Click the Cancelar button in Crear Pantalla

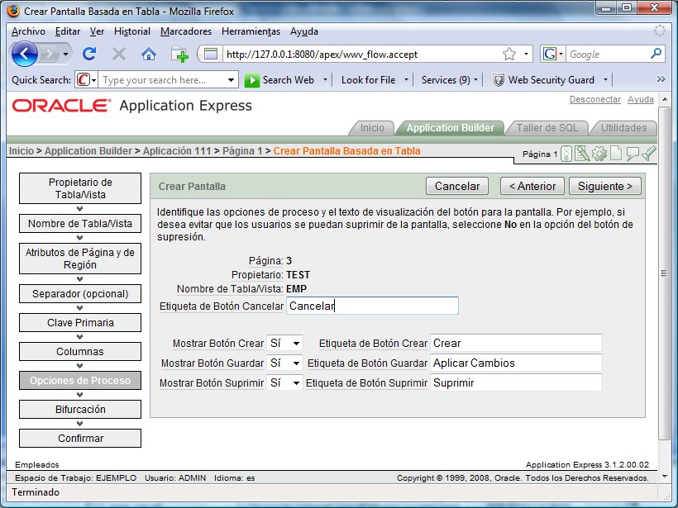point(457,186)
